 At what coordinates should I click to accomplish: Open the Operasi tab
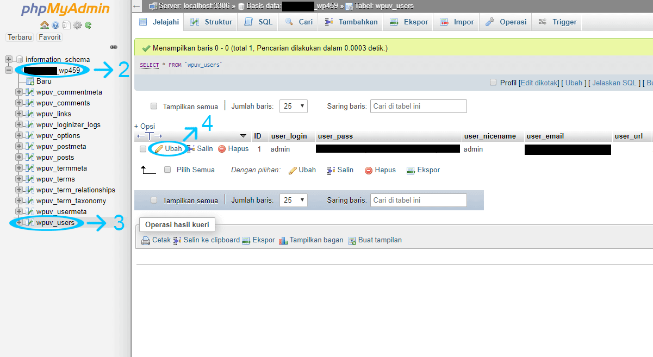(506, 22)
